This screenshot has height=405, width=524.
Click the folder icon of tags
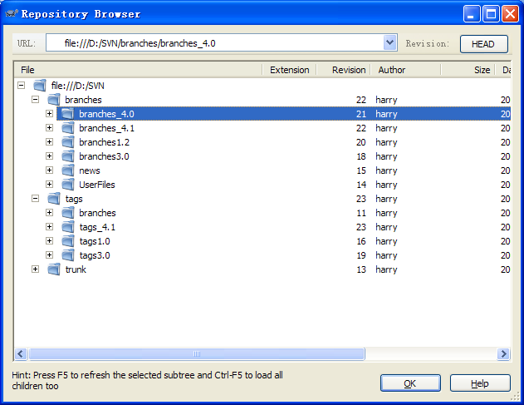pos(54,199)
